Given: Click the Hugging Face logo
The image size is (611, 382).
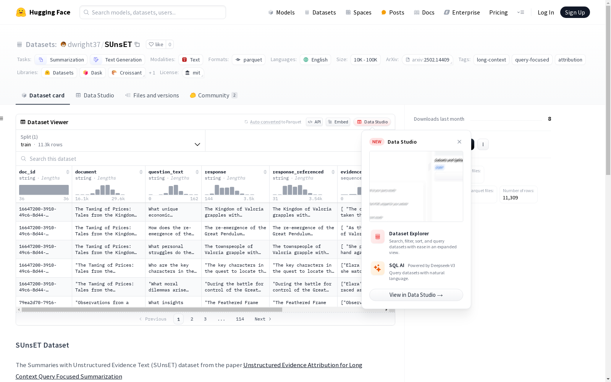Looking at the screenshot, I should point(43,12).
